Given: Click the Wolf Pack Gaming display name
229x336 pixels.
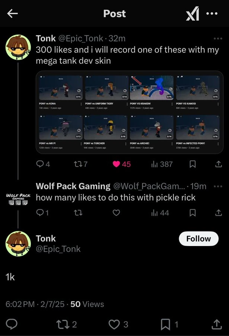Looking at the screenshot, I should (x=73, y=186).
